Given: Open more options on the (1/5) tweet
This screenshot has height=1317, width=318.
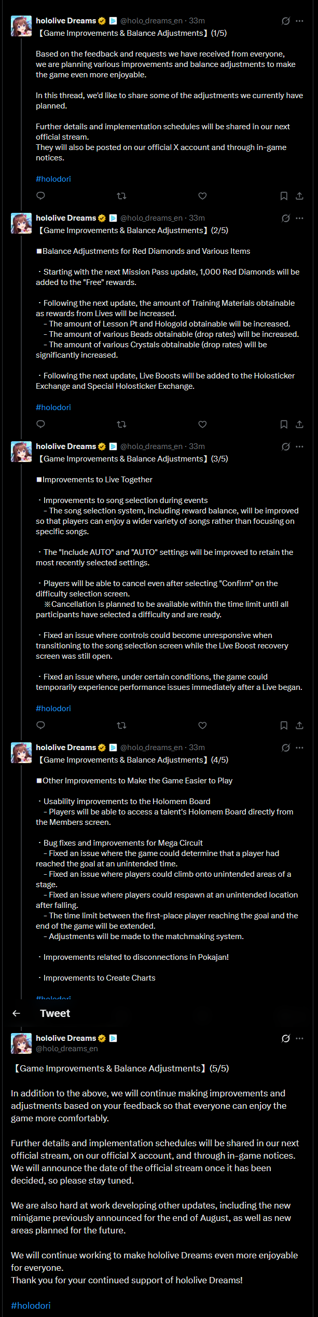Looking at the screenshot, I should [299, 21].
